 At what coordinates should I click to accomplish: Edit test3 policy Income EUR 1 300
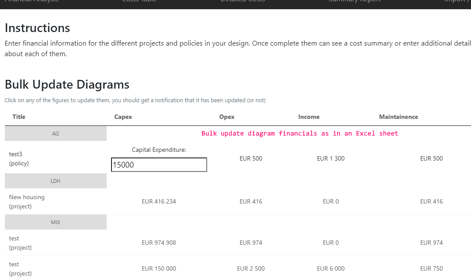(x=331, y=158)
